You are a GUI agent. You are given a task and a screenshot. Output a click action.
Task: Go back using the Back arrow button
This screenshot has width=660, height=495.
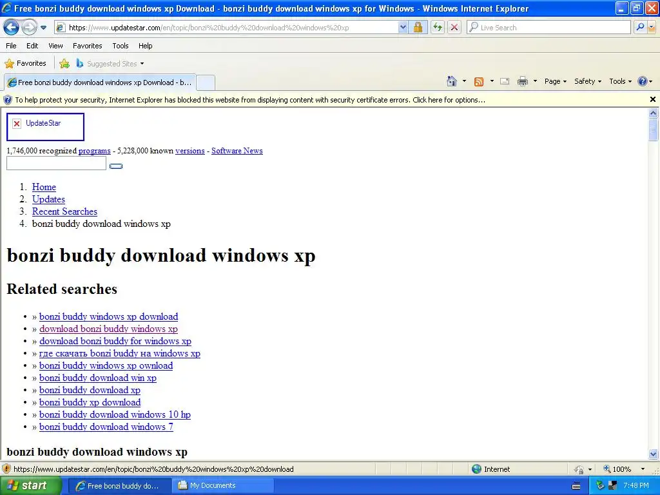[12, 28]
